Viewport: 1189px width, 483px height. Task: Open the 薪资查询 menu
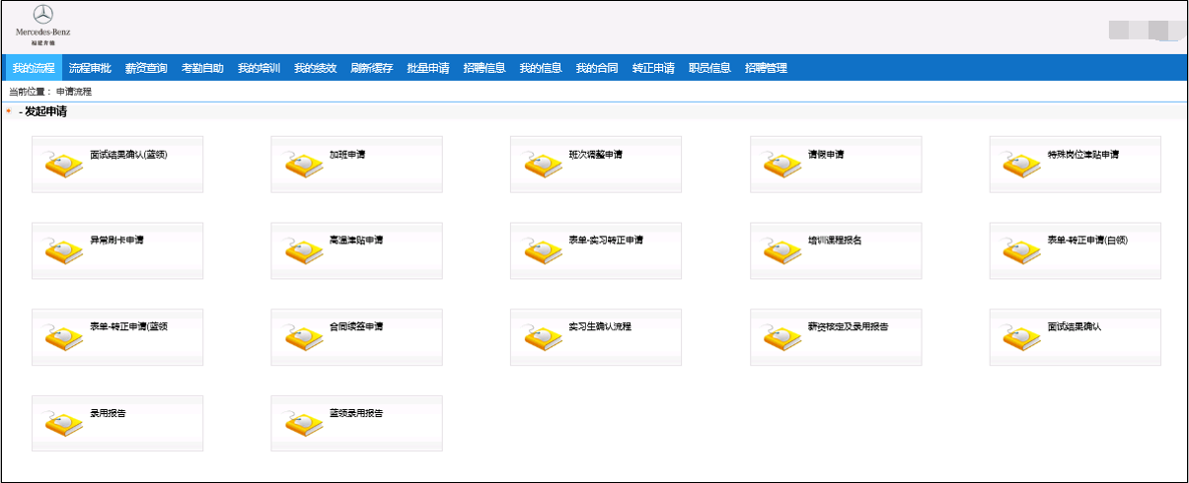coord(146,68)
